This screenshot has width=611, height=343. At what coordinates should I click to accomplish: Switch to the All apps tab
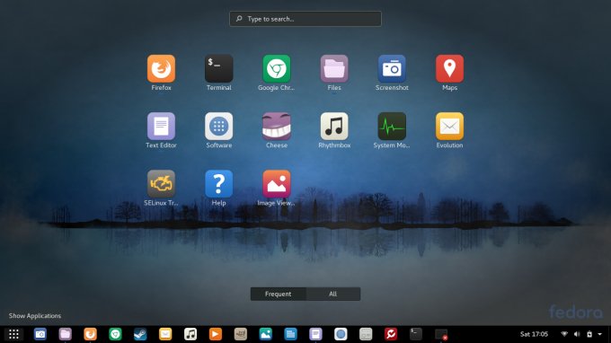(x=332, y=294)
